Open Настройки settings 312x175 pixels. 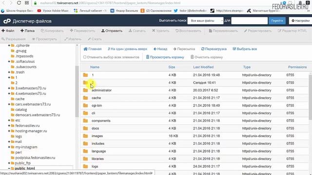pos(300,20)
